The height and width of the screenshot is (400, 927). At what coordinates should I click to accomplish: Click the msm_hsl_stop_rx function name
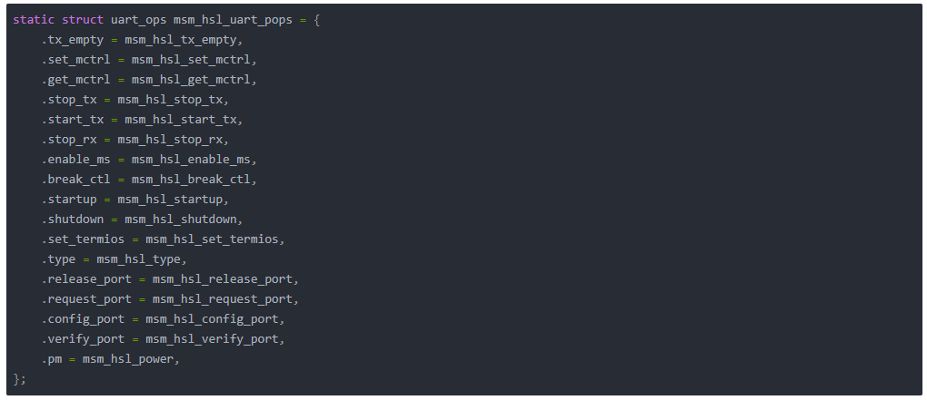(173, 140)
